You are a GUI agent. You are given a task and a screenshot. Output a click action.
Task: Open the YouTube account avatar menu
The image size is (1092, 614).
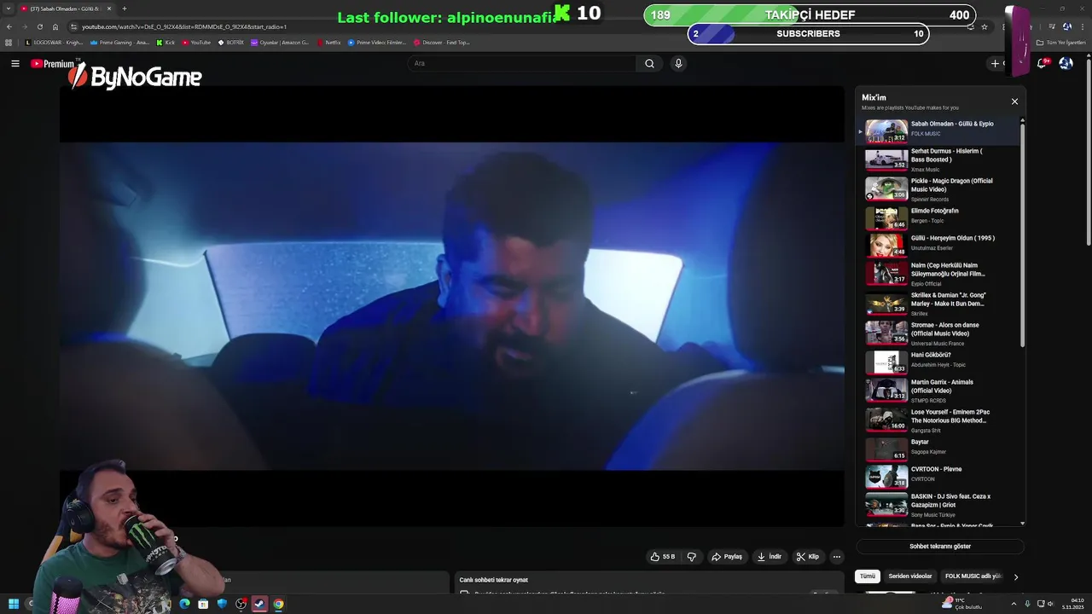pos(1066,63)
